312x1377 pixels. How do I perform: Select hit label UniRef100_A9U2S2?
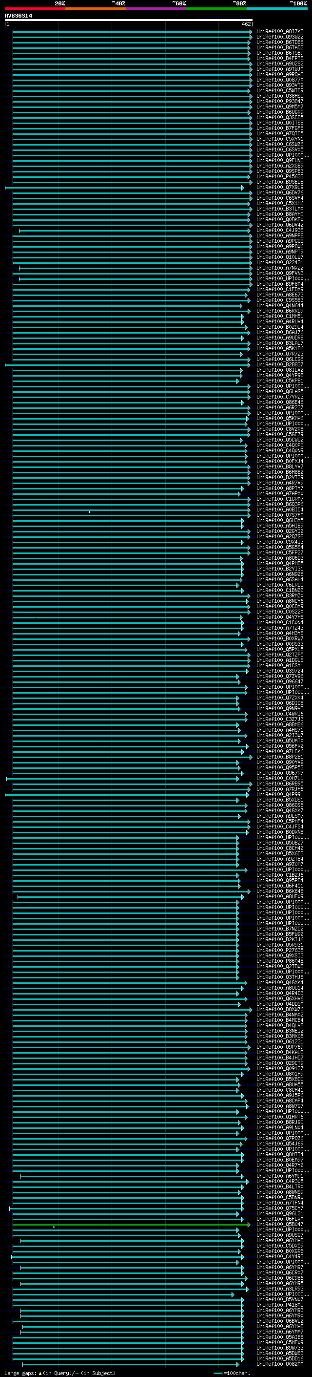280,64
